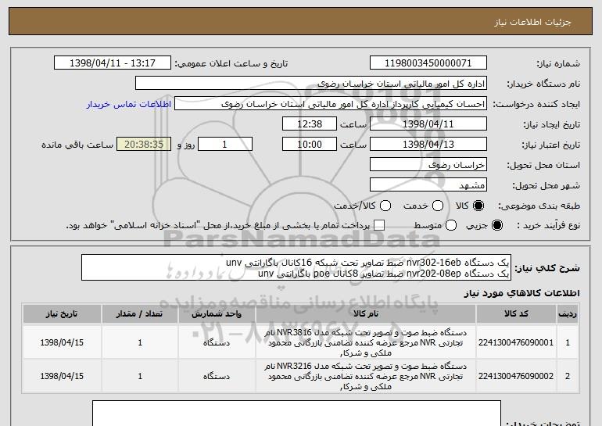Click the دستگاه unit cell in row 2
This screenshot has height=426, width=602.
(x=217, y=376)
